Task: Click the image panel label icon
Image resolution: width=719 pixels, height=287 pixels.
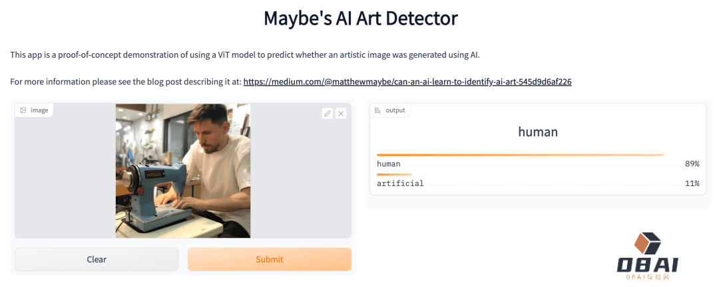Action: 23,110
